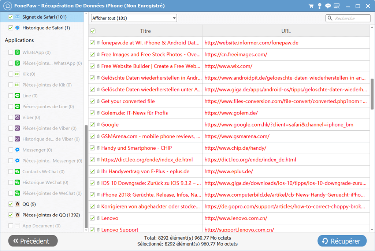Screen dimensions: 375x251
Task: Click trash icon beside Handy und Smartphone - CHIP
Action: (x=98, y=148)
